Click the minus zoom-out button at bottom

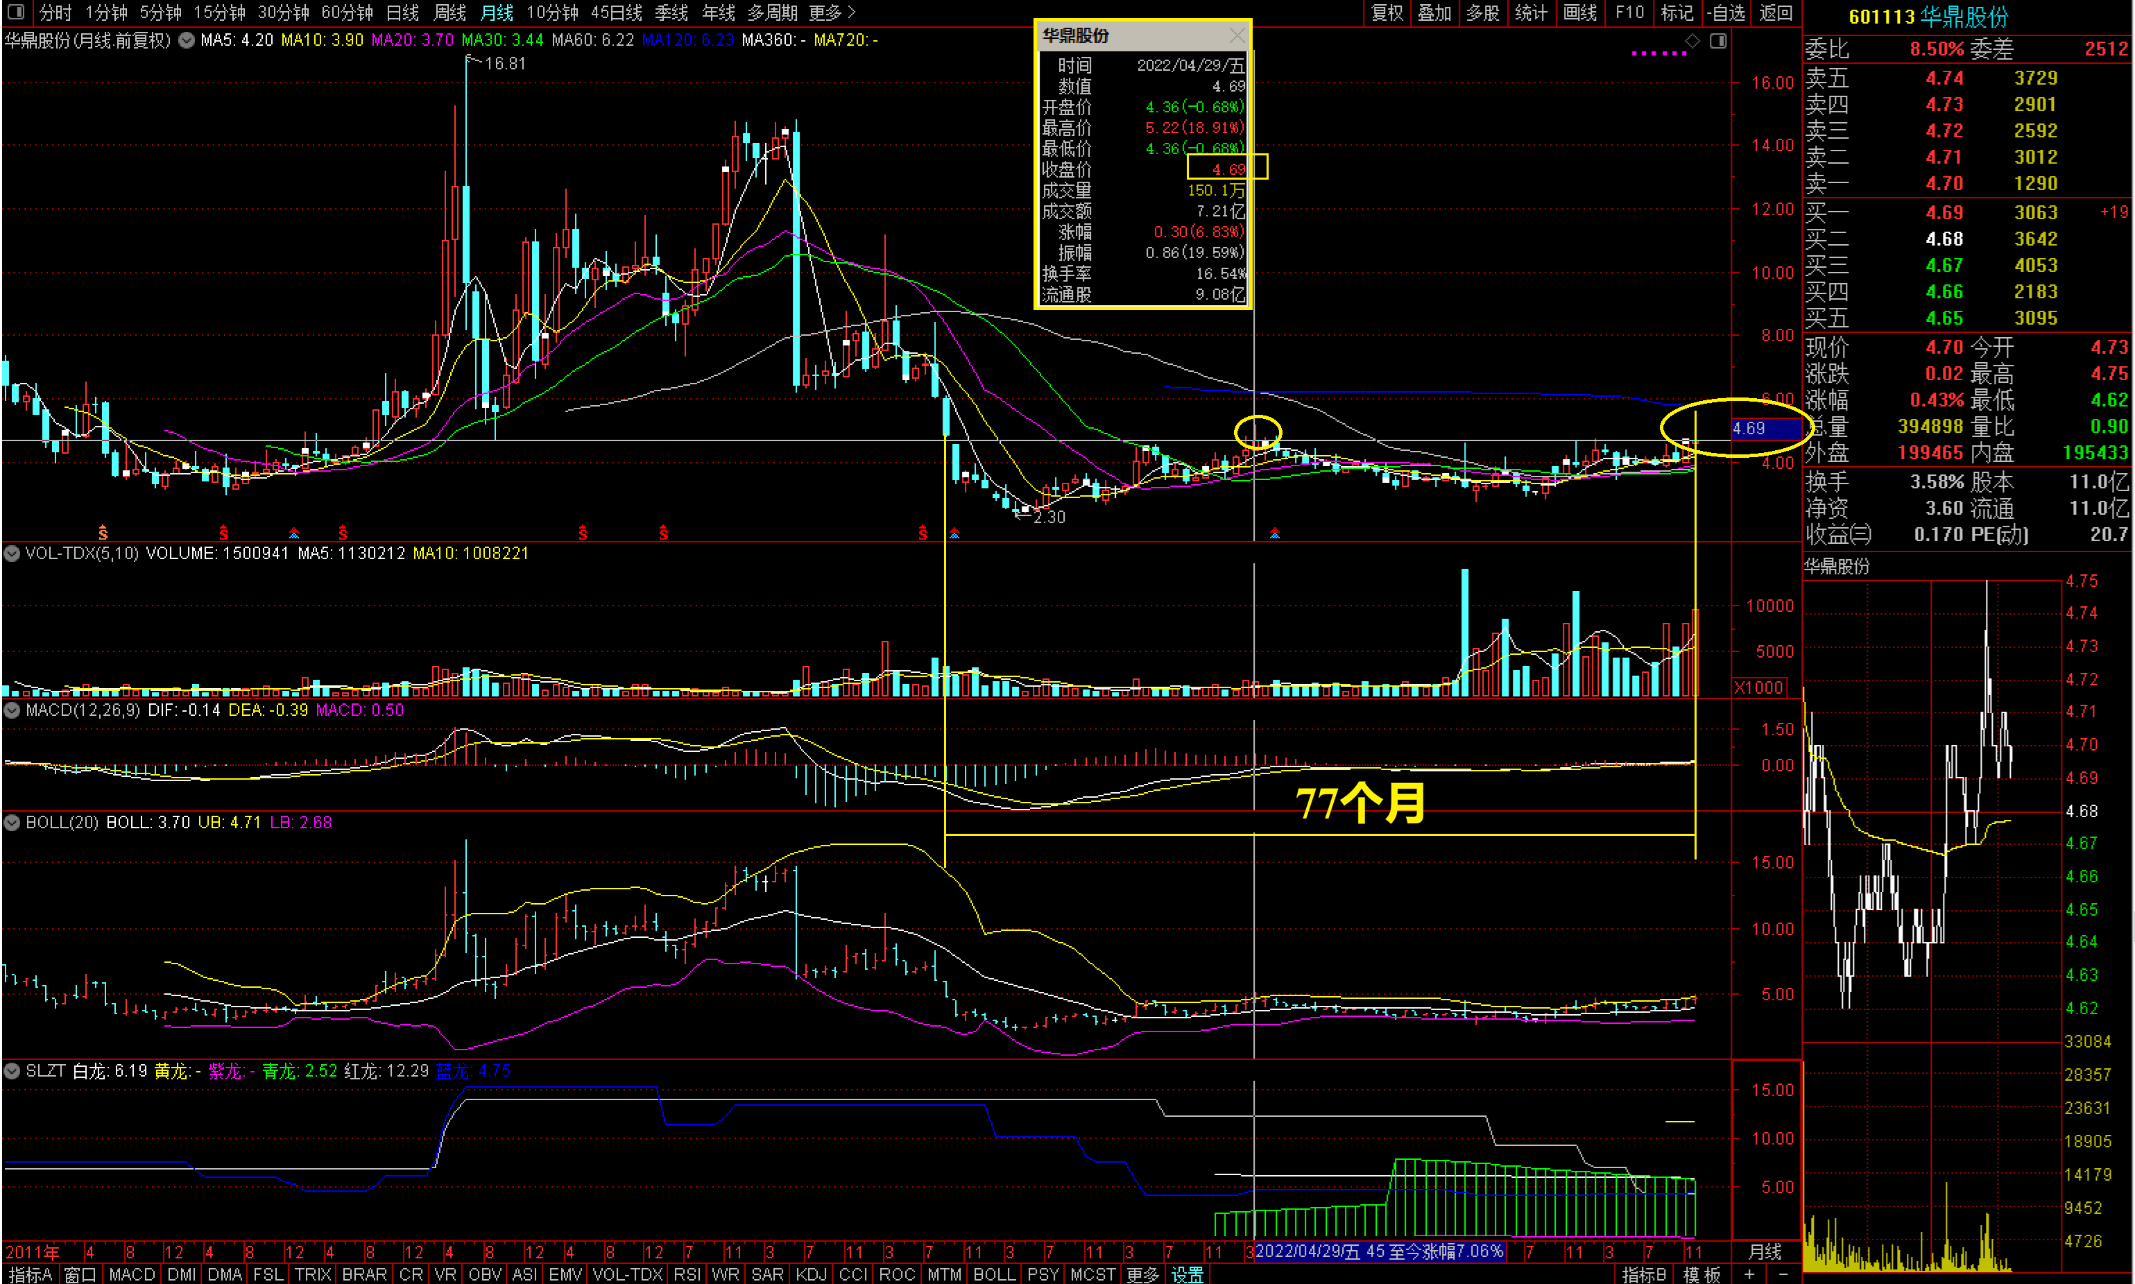(x=1783, y=1274)
